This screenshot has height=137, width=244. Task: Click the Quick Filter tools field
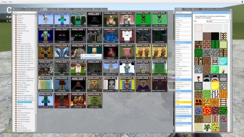click(183, 13)
